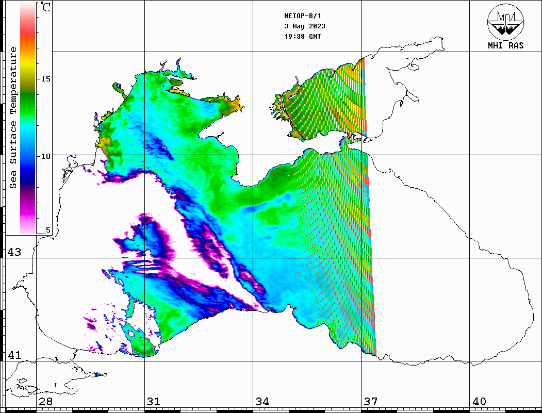Click the longitude label 31
This screenshot has width=542, height=413.
[x=154, y=401]
